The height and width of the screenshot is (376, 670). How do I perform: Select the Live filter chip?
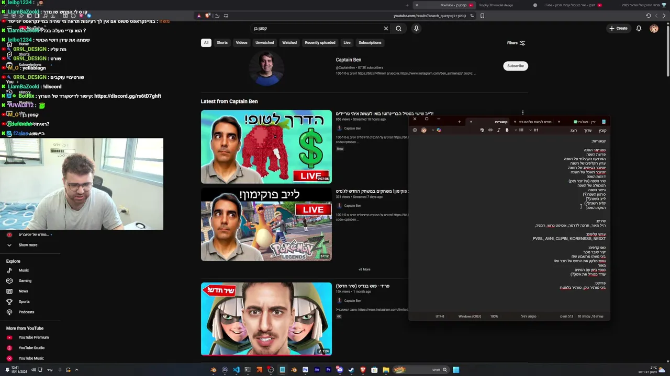(x=347, y=43)
